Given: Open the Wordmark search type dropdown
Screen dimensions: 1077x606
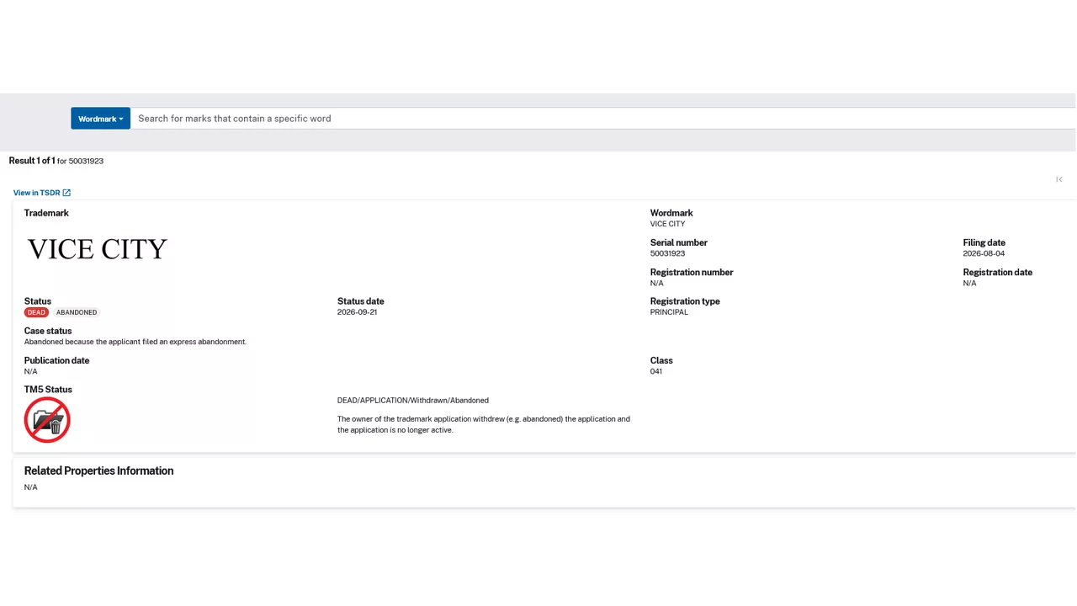Looking at the screenshot, I should click(100, 119).
